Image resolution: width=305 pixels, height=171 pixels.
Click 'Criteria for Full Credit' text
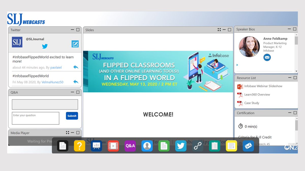pyautogui.click(x=255, y=137)
